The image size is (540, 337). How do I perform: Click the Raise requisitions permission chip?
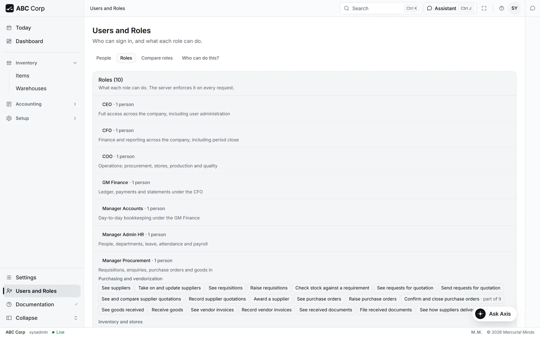(x=269, y=288)
